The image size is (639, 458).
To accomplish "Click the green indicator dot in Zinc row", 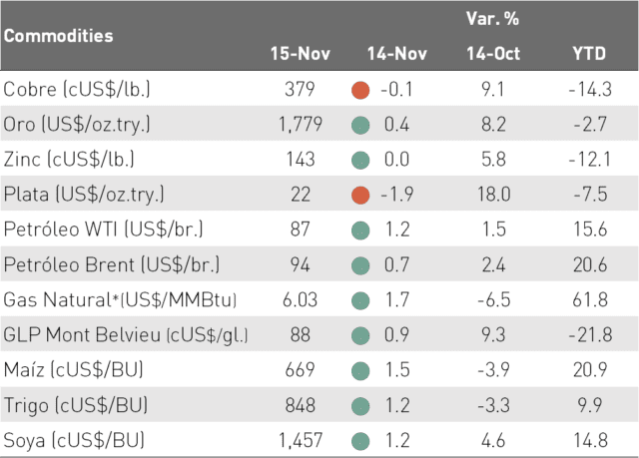I will click(360, 160).
